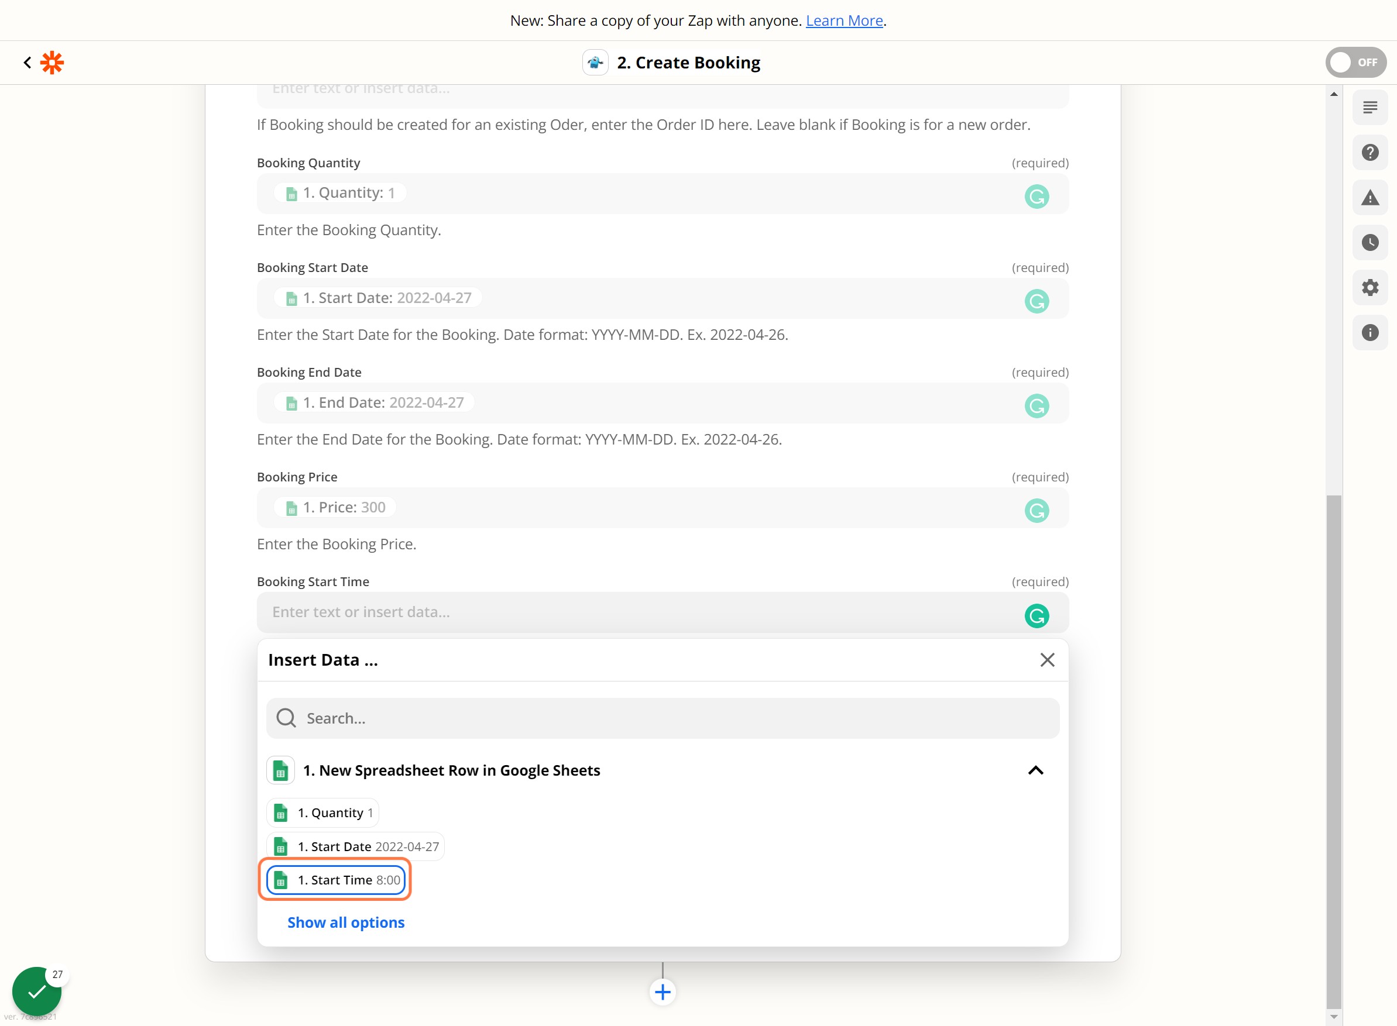Open the warnings triangle icon
This screenshot has height=1026, width=1397.
coord(1369,198)
